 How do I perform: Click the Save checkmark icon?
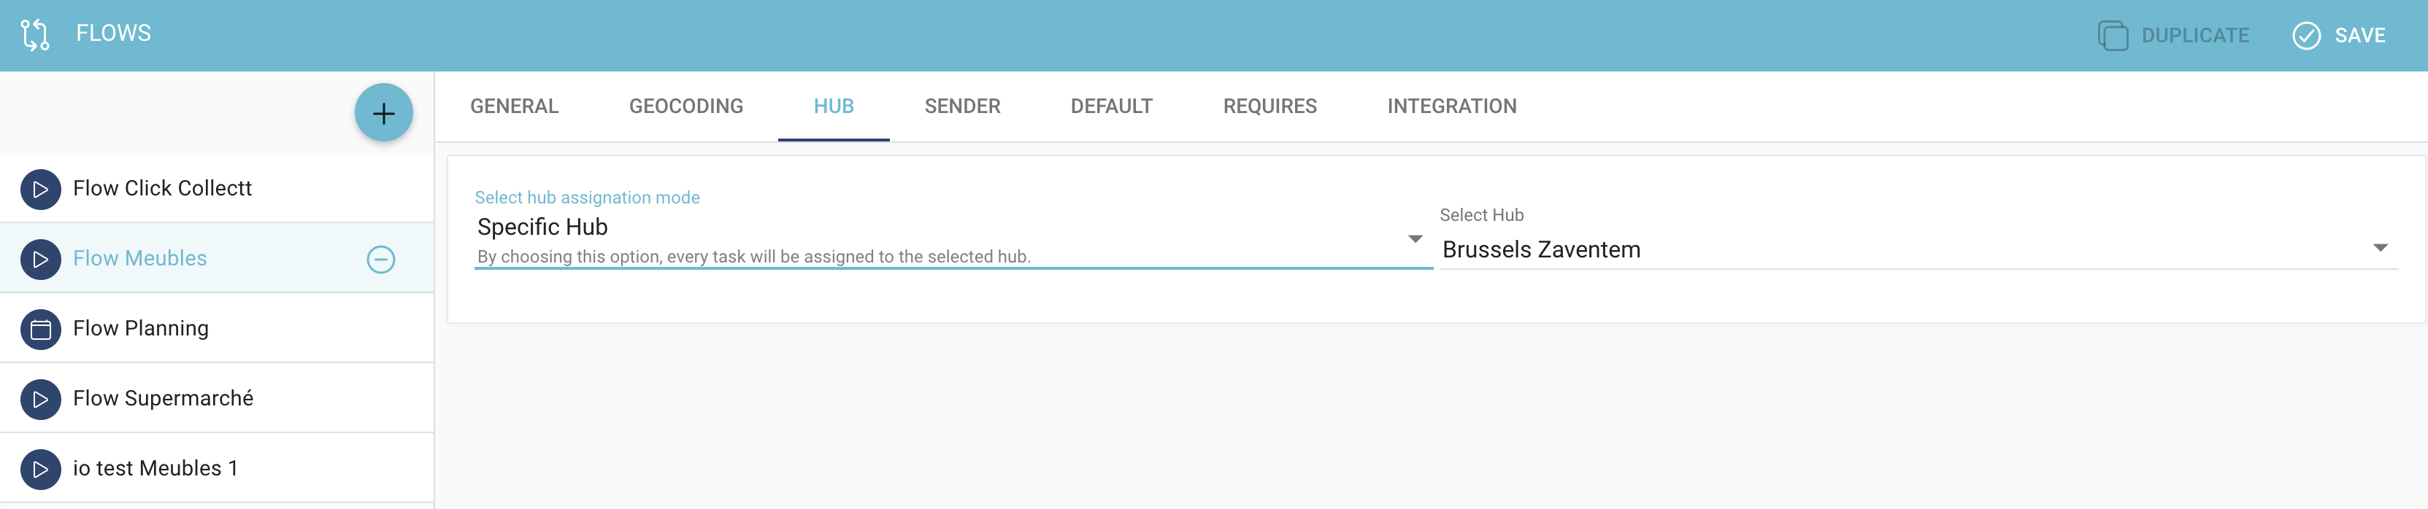click(x=2305, y=36)
